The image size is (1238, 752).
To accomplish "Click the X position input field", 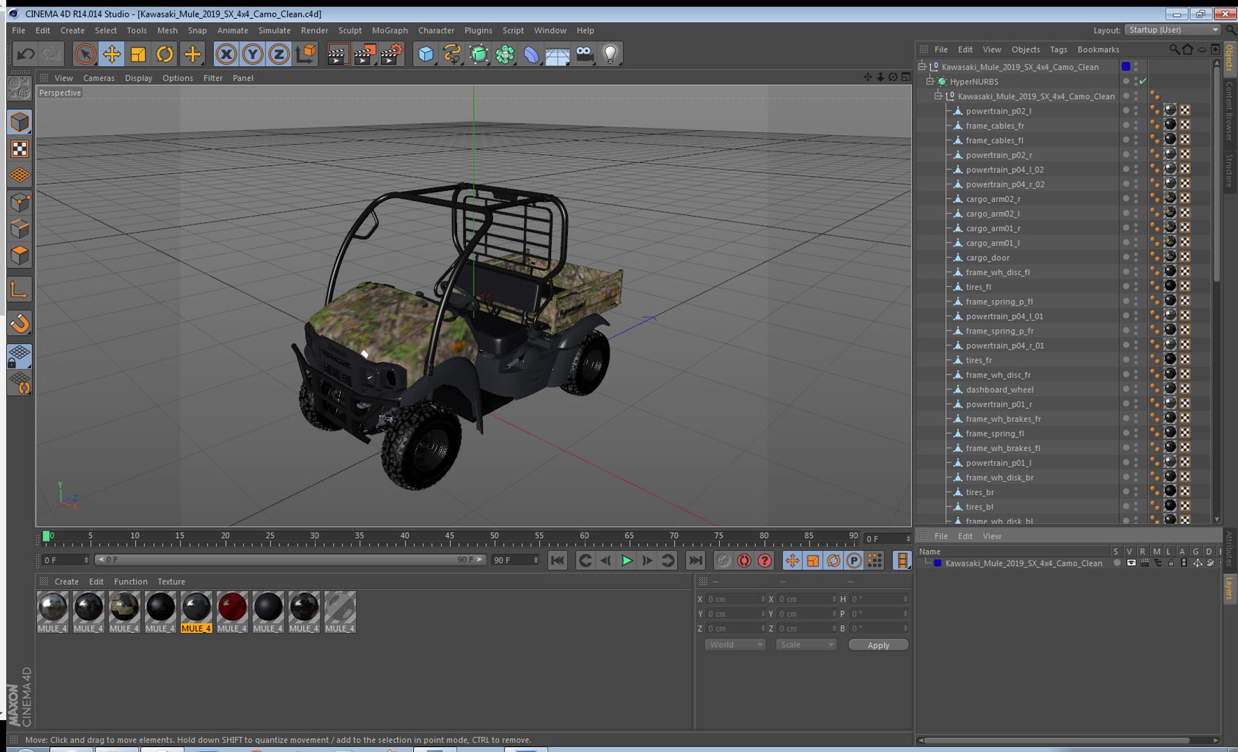I will tap(735, 599).
